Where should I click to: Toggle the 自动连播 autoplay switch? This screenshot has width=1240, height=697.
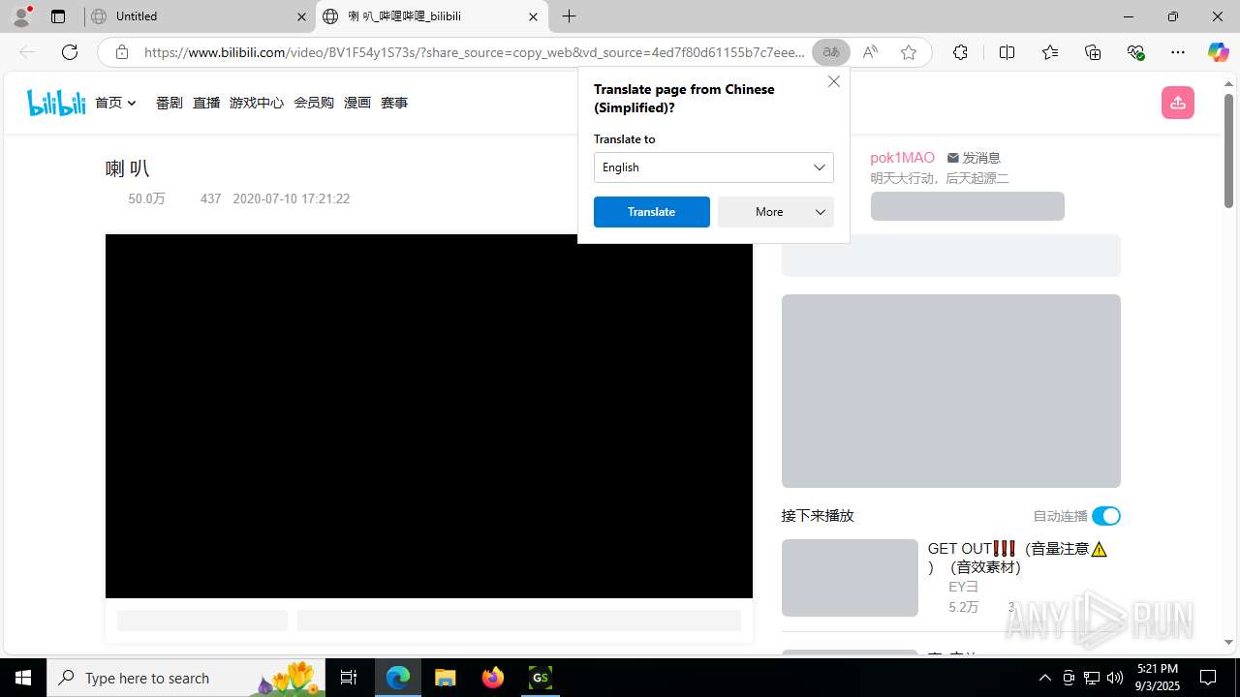1105,516
